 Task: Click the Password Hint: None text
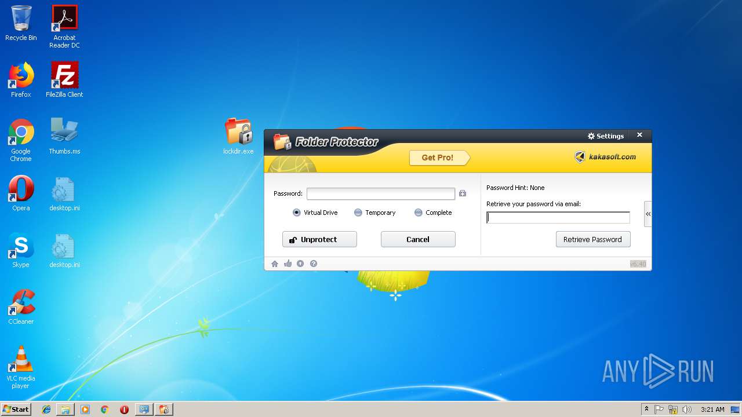click(x=515, y=188)
